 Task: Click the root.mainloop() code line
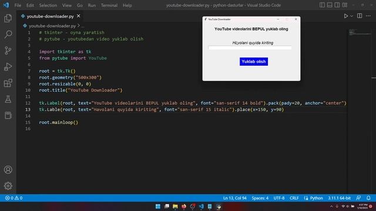pos(59,122)
